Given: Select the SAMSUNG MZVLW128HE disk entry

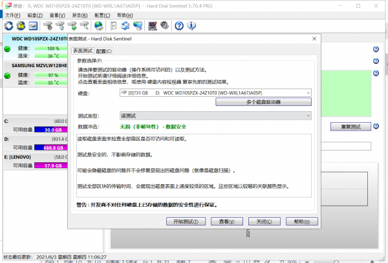Looking at the screenshot, I should (36, 74).
